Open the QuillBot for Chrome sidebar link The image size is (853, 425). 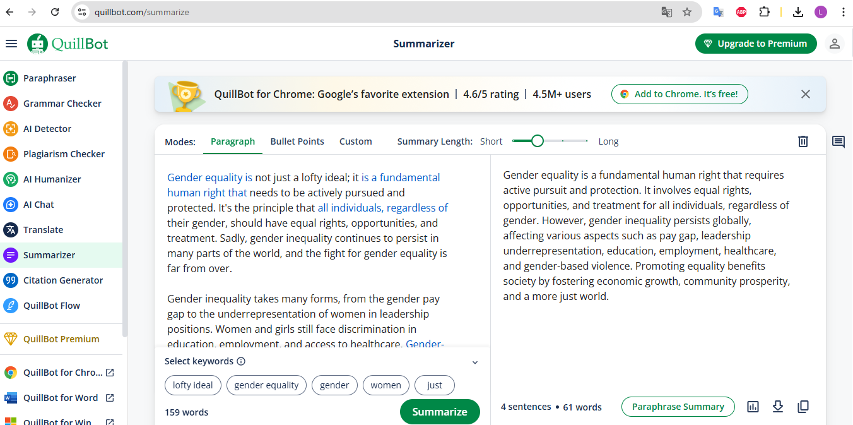(x=62, y=373)
